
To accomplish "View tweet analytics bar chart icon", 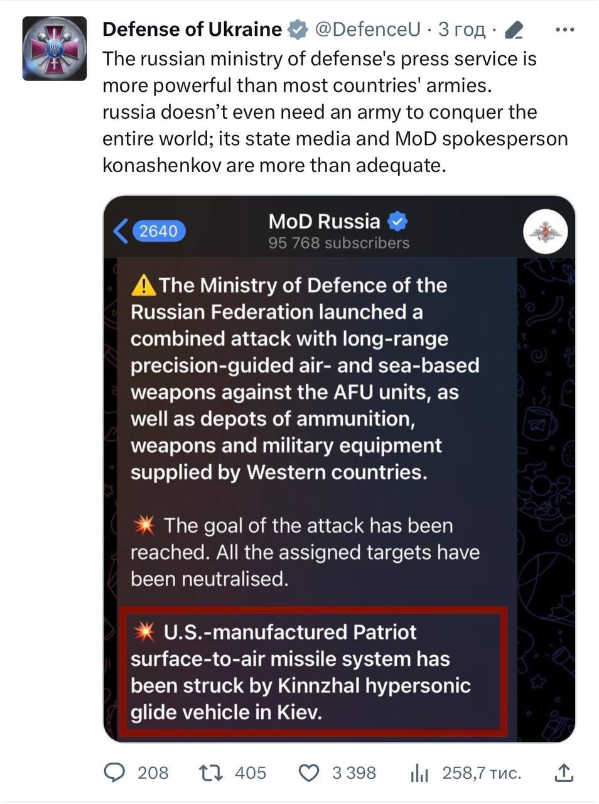I will click(x=419, y=773).
